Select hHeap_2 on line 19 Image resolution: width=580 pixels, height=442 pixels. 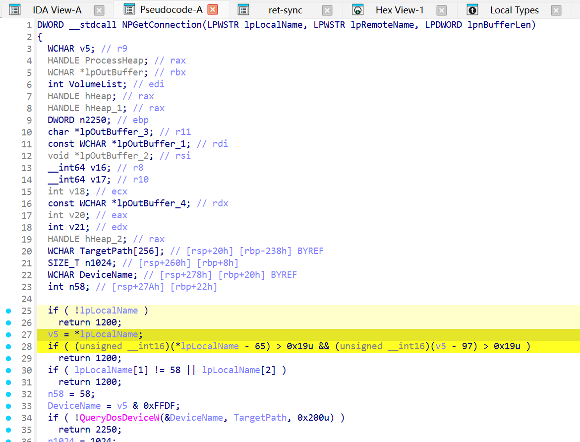(103, 239)
